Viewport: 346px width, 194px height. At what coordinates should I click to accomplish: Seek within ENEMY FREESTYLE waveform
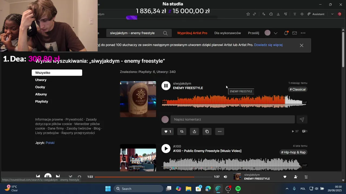(234, 101)
